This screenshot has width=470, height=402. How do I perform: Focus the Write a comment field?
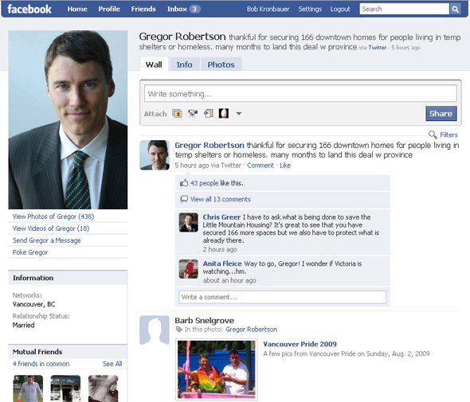pyautogui.click(x=282, y=297)
